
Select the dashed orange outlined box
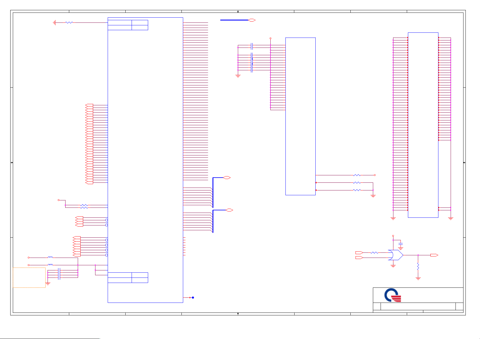click(x=29, y=278)
